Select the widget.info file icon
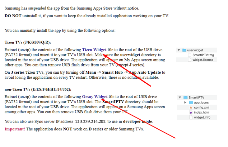 [x=191, y=117]
